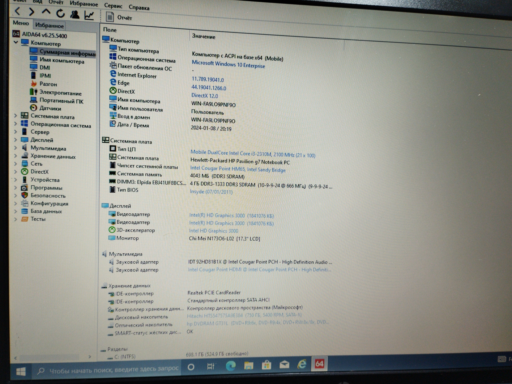
Task: Open the Insyde (07/01/2011) BIOS link
Action: [211, 191]
